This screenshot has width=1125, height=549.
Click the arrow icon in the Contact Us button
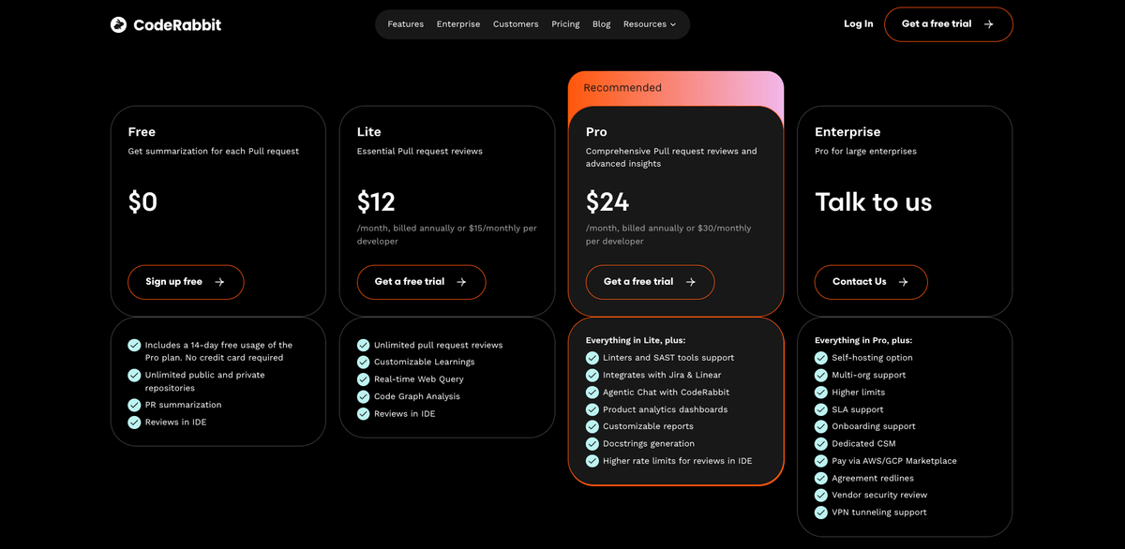point(904,282)
